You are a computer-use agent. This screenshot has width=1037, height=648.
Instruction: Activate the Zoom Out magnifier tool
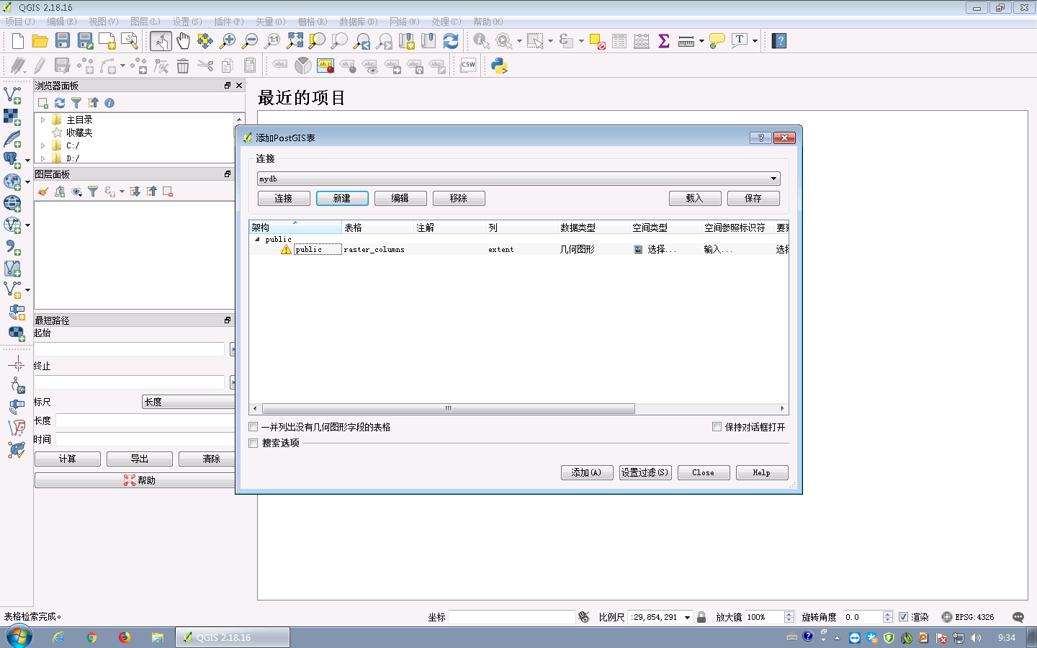(x=250, y=41)
